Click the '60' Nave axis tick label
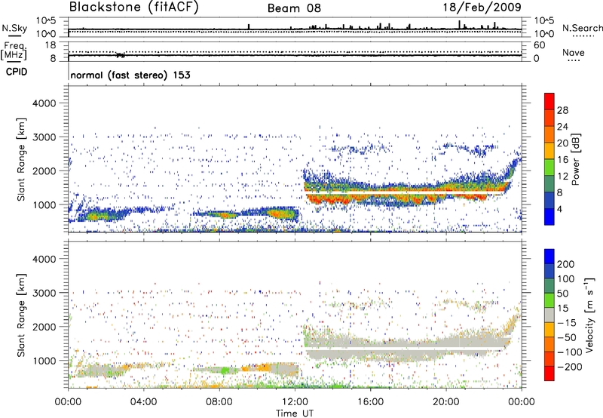 540,45
